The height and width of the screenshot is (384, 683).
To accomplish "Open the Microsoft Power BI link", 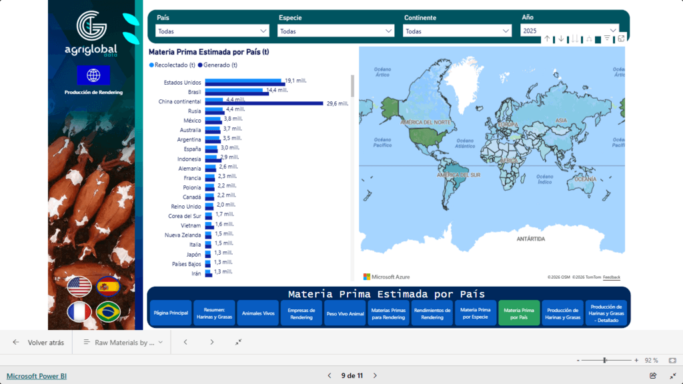I will 37,376.
